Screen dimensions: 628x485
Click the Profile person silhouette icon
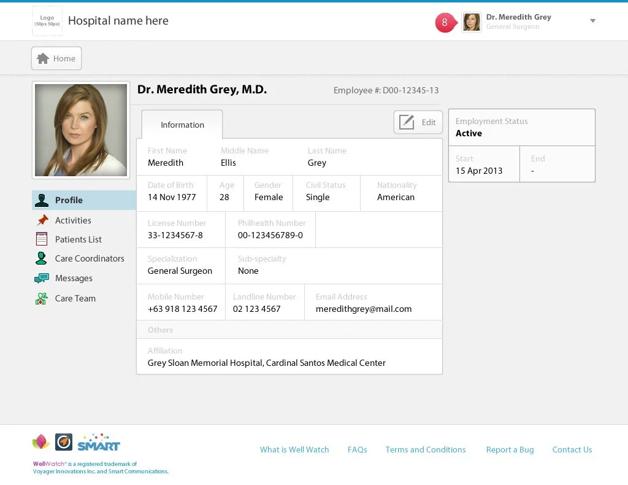42,200
